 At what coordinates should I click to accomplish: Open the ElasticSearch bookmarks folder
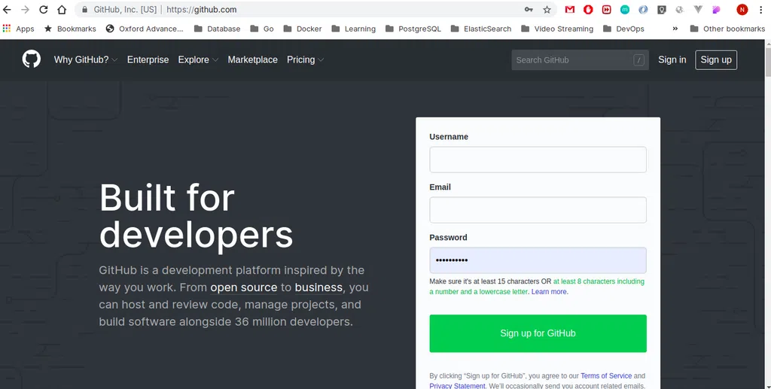[x=481, y=29]
